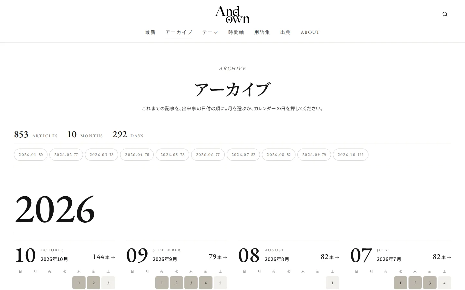Pick the 2026.05 month chip
The image size is (465, 290).
click(x=172, y=155)
